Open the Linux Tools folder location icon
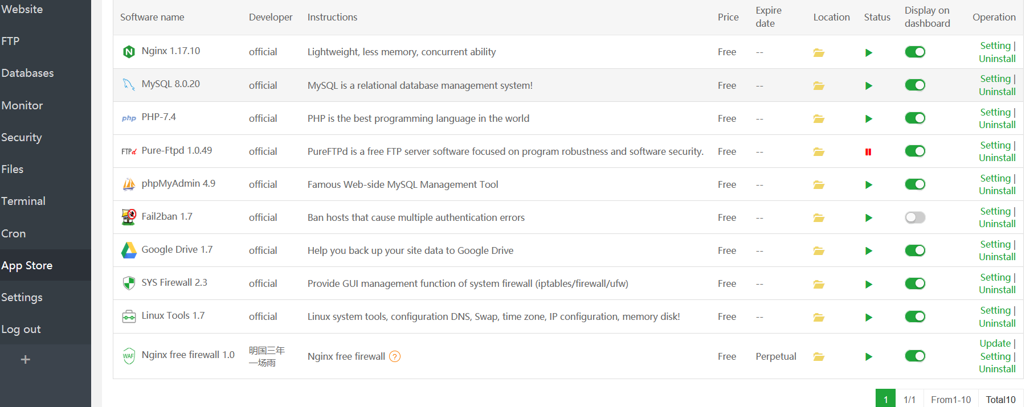Screen dimensions: 1034x407 819,317
